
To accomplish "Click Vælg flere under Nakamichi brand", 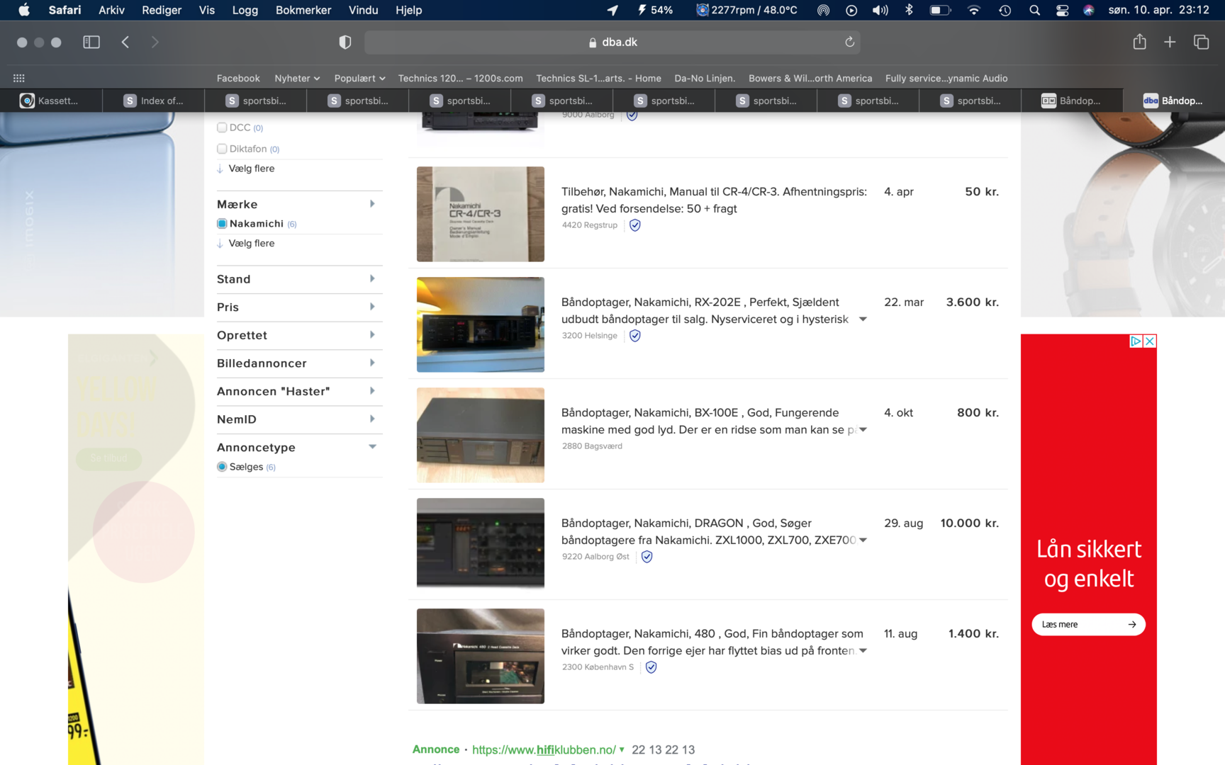I will click(251, 243).
